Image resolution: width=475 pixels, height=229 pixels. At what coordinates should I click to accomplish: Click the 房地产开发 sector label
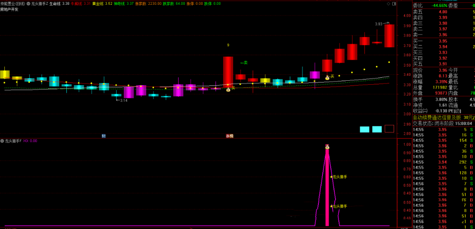[9, 9]
